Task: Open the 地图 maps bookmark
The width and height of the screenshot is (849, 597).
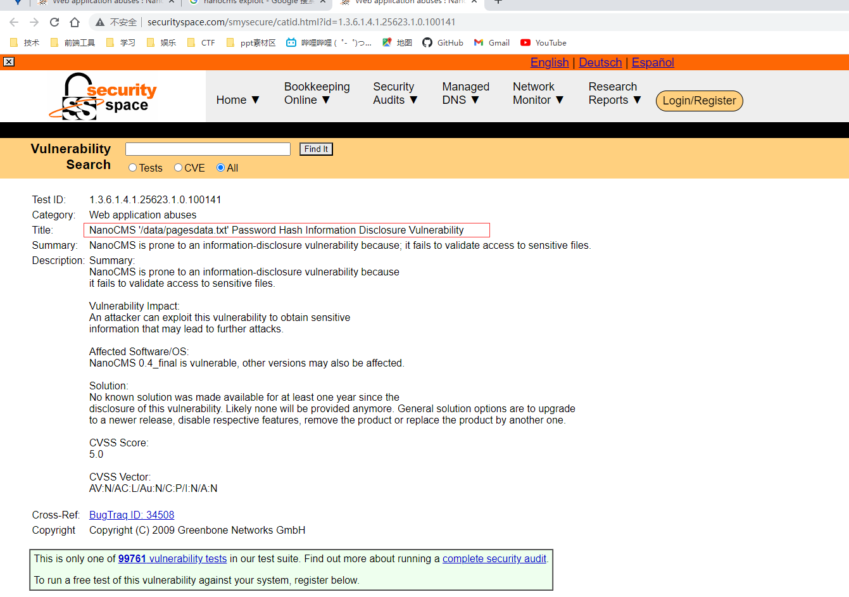Action: pos(397,43)
